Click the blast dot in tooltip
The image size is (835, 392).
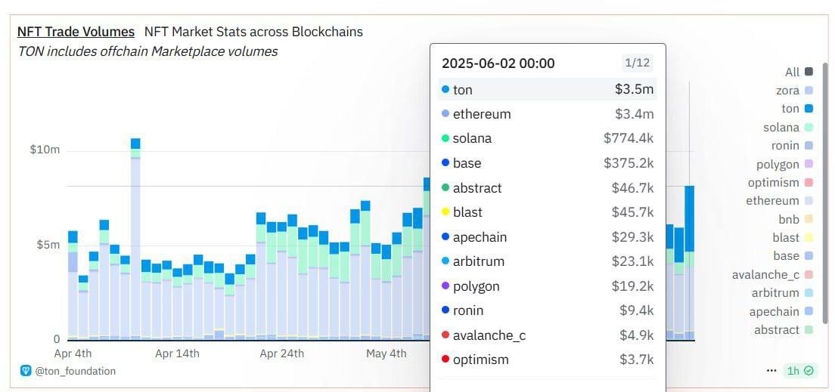pos(445,212)
